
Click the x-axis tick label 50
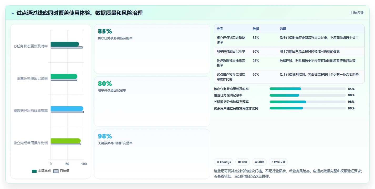pos(67,164)
